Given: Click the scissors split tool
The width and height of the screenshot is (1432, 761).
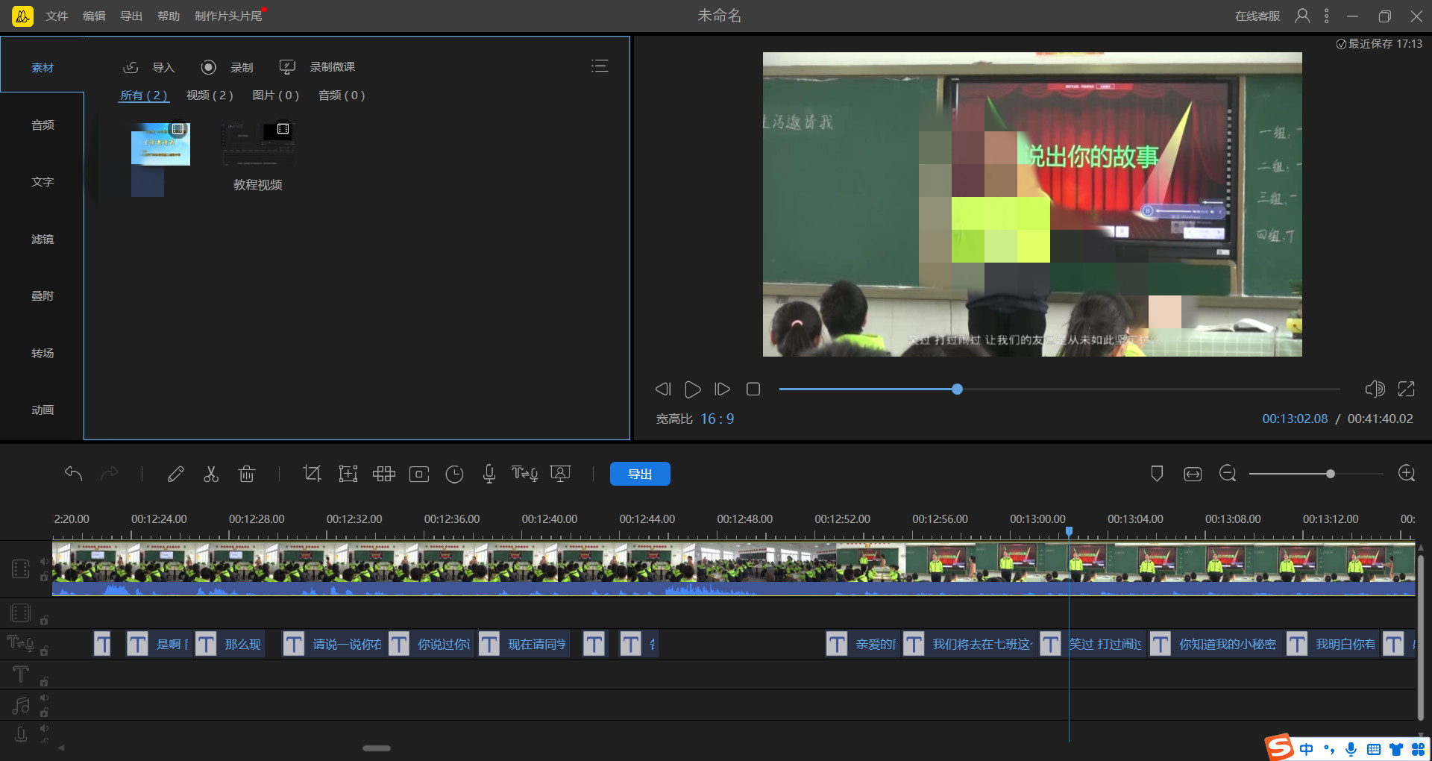Looking at the screenshot, I should point(211,474).
